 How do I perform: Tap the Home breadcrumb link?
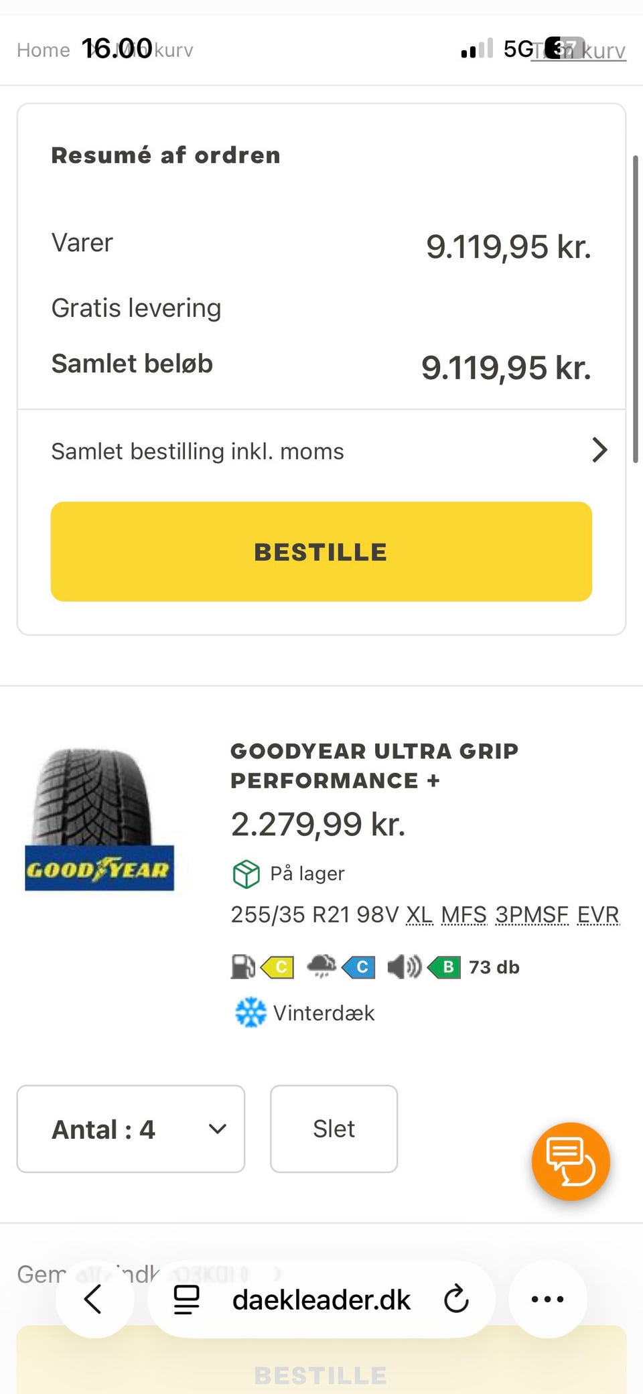click(44, 50)
